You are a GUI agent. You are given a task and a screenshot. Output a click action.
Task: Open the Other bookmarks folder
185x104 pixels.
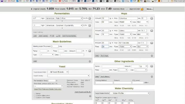click(178, 1)
